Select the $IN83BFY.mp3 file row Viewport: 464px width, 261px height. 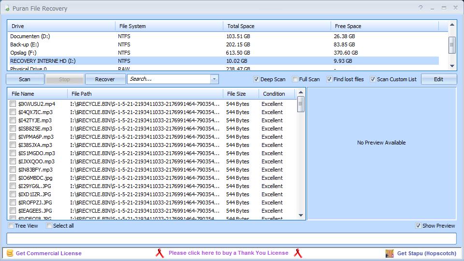(x=152, y=170)
